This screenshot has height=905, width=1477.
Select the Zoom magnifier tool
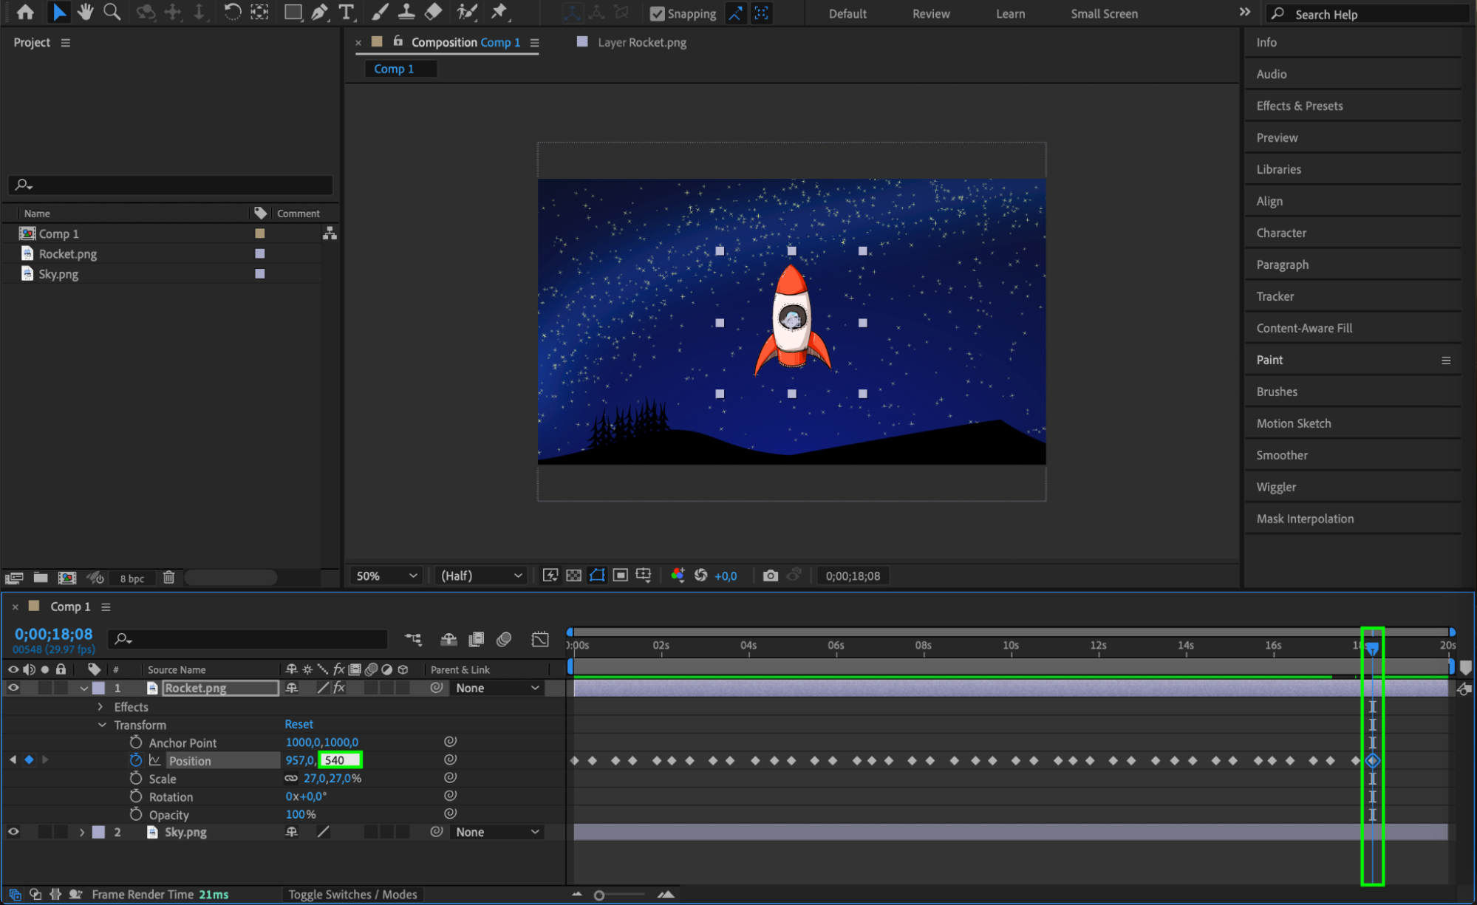(112, 12)
